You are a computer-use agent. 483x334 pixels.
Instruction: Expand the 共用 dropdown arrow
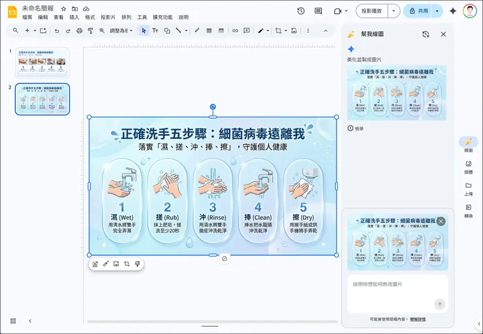click(x=437, y=11)
